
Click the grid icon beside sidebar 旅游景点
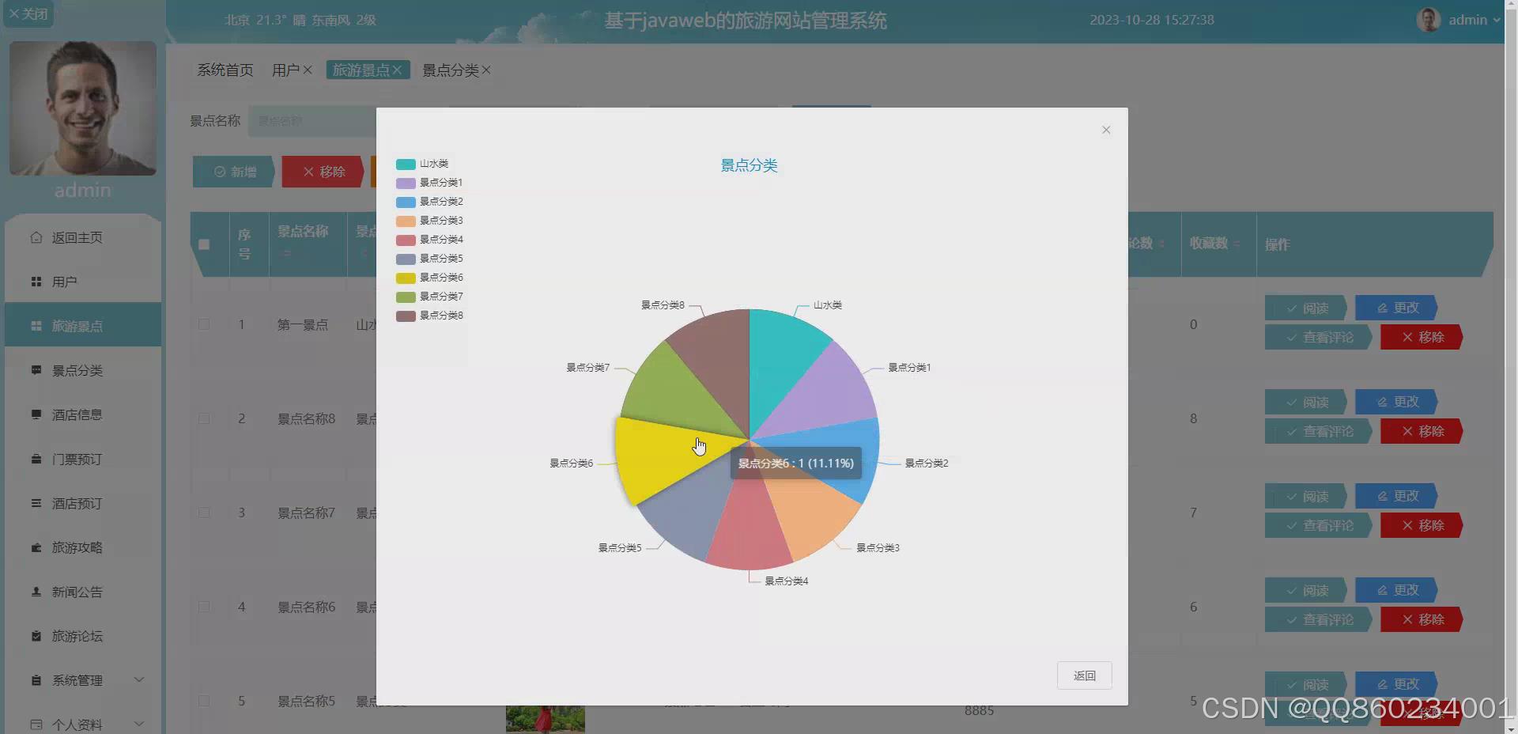point(36,326)
